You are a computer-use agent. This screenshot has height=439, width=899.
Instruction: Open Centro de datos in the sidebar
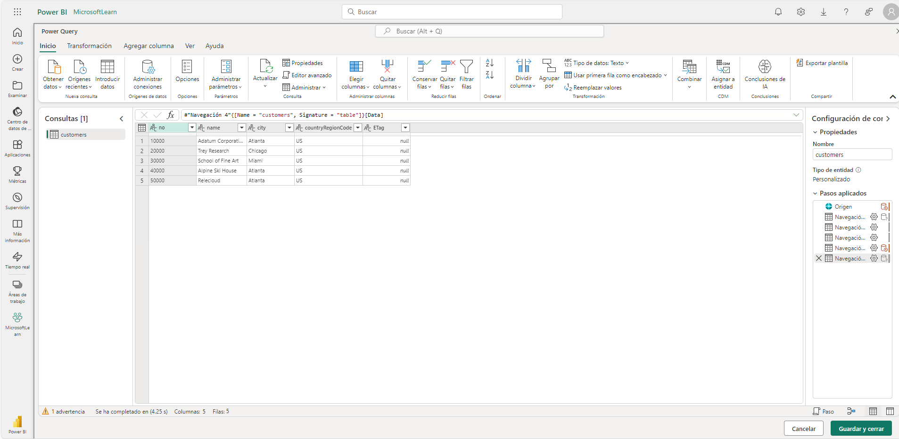17,118
